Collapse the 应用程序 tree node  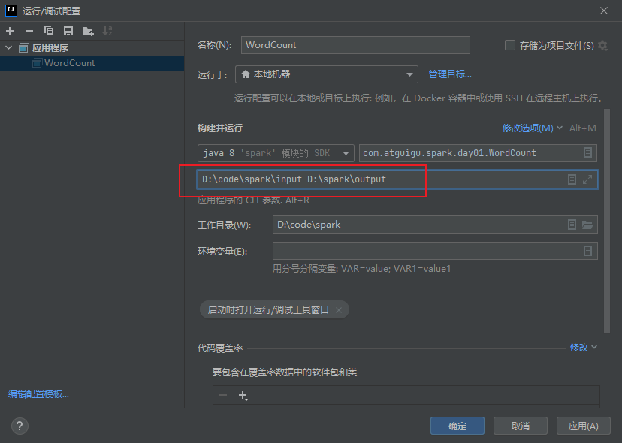point(9,48)
